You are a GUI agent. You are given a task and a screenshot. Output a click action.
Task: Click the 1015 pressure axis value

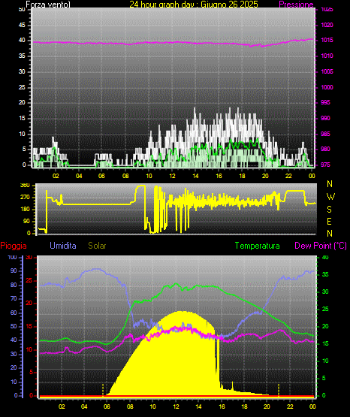point(327,40)
